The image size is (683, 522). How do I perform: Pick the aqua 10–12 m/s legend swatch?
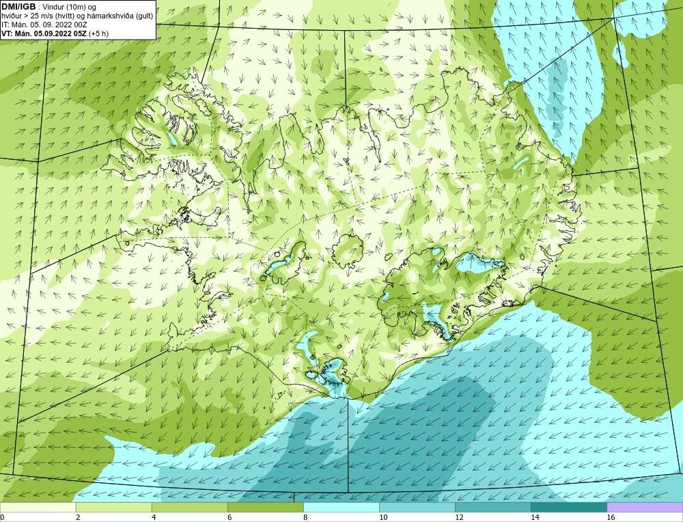point(417,507)
